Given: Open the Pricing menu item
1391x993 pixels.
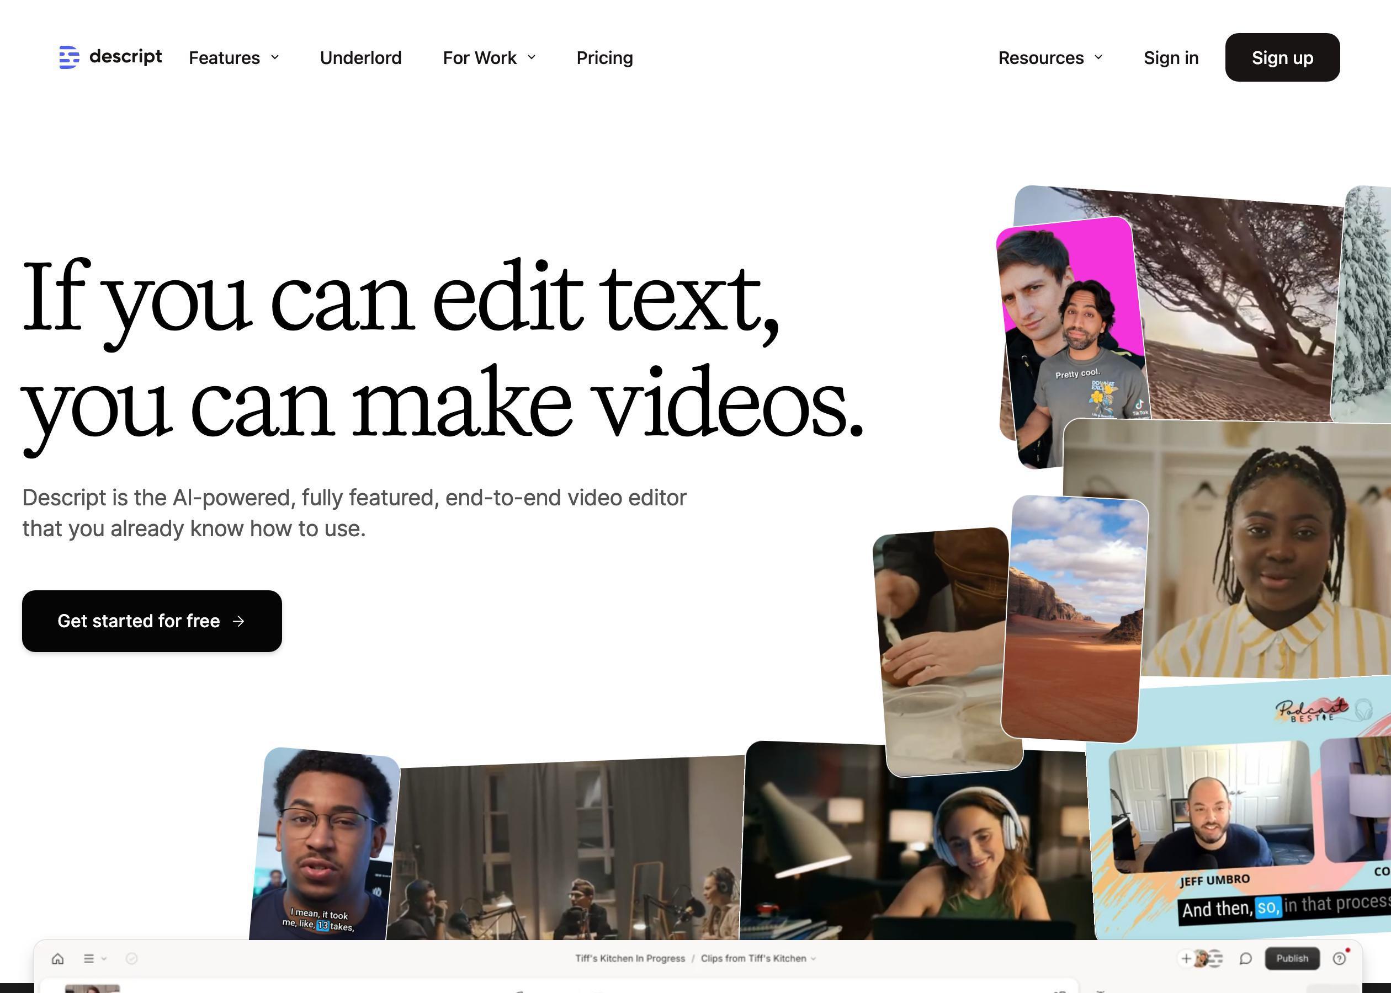Looking at the screenshot, I should (604, 57).
